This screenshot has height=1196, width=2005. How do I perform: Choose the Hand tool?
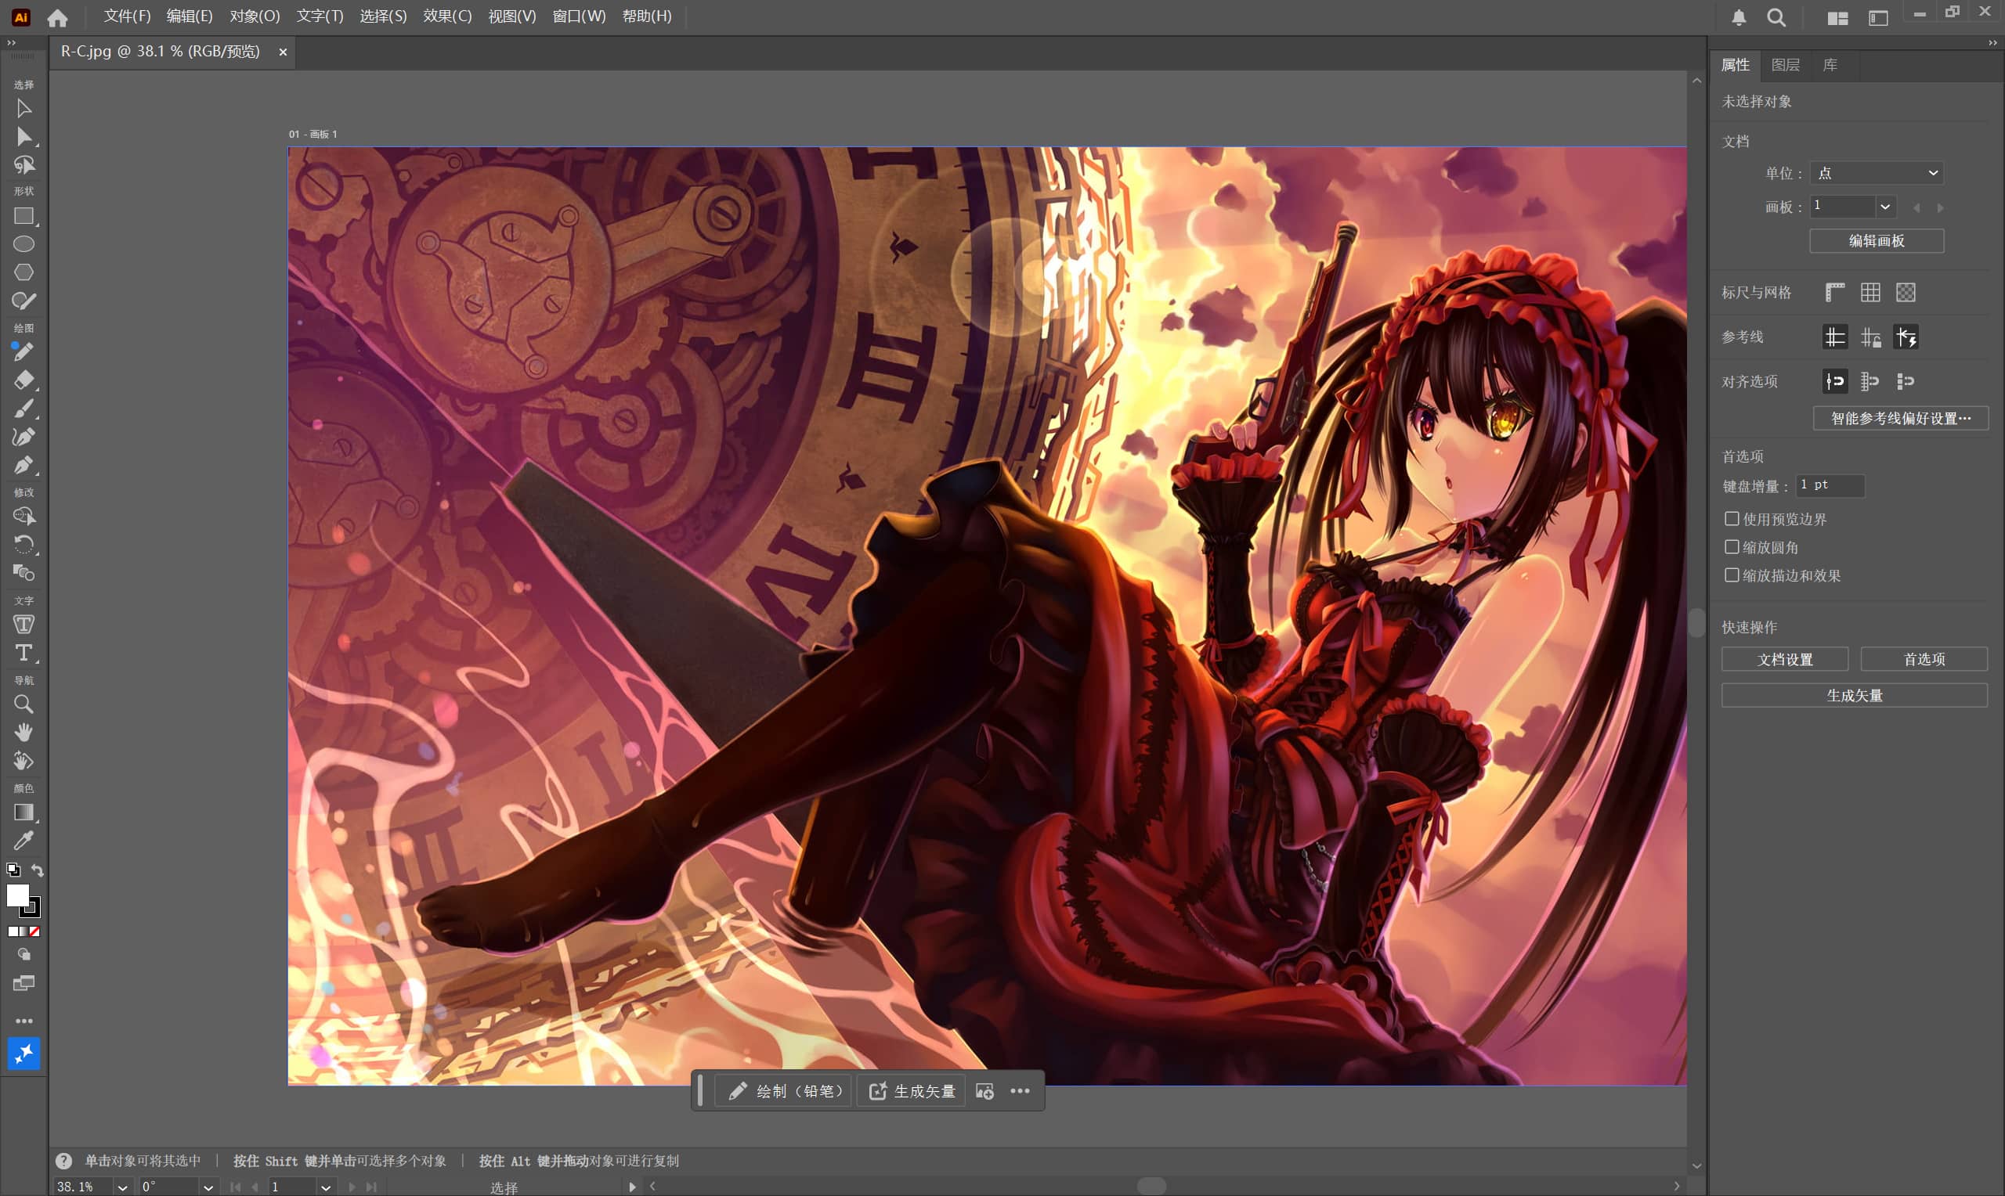click(x=23, y=732)
